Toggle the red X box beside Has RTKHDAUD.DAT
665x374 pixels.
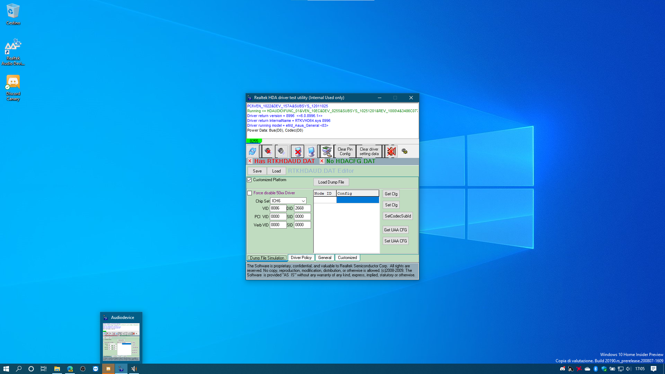point(250,161)
